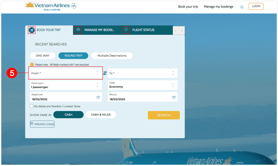Check My dates are flexible checkbox
278x166 pixels.
coord(31,106)
